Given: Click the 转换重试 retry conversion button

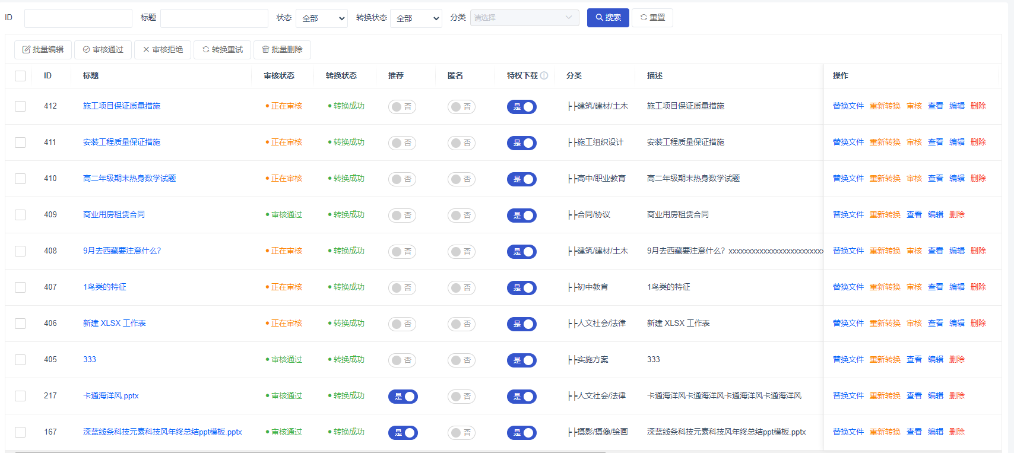Looking at the screenshot, I should click(223, 50).
